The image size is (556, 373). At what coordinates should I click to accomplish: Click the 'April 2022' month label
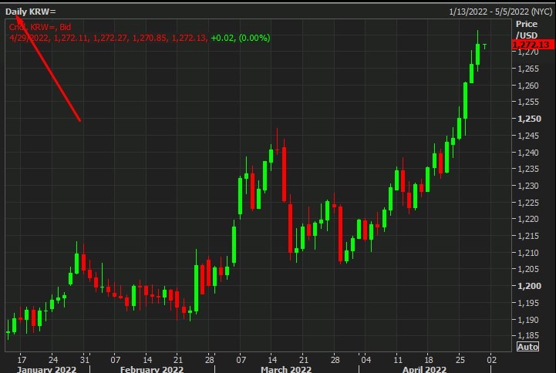point(424,369)
